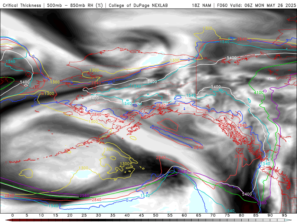Select the "10" tick label on the colorbar
The height and width of the screenshot is (222, 297).
click(x=41, y=215)
